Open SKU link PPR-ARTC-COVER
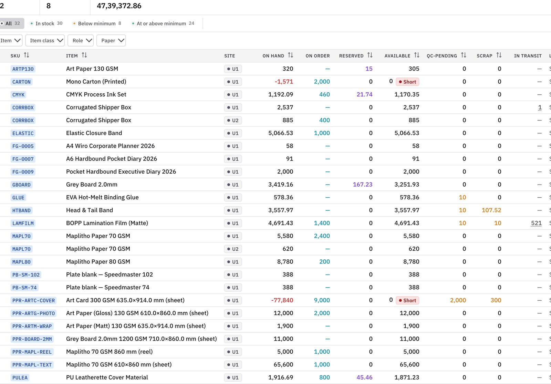 (x=33, y=300)
